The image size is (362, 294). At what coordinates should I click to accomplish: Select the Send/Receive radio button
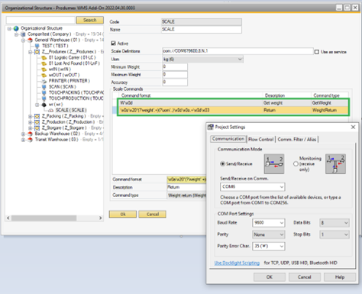coord(222,164)
